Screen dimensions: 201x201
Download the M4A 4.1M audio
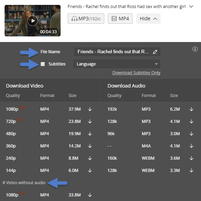pos(192,146)
